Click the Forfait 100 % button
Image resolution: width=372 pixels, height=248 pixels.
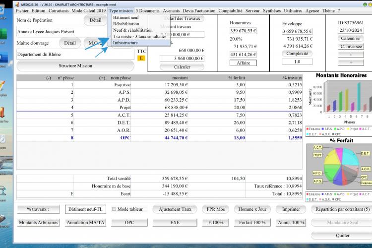[x=252, y=222]
